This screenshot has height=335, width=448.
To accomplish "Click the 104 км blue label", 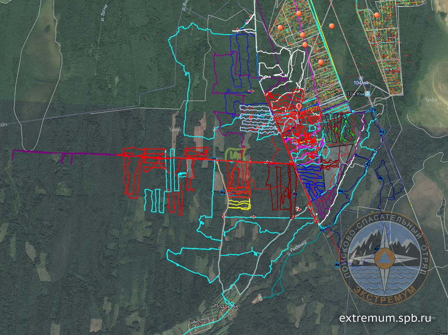I will 361,83.
